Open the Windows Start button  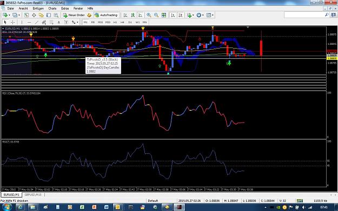(6, 207)
